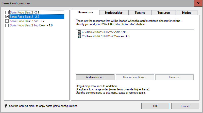Open the Modes tab

pos(187,13)
